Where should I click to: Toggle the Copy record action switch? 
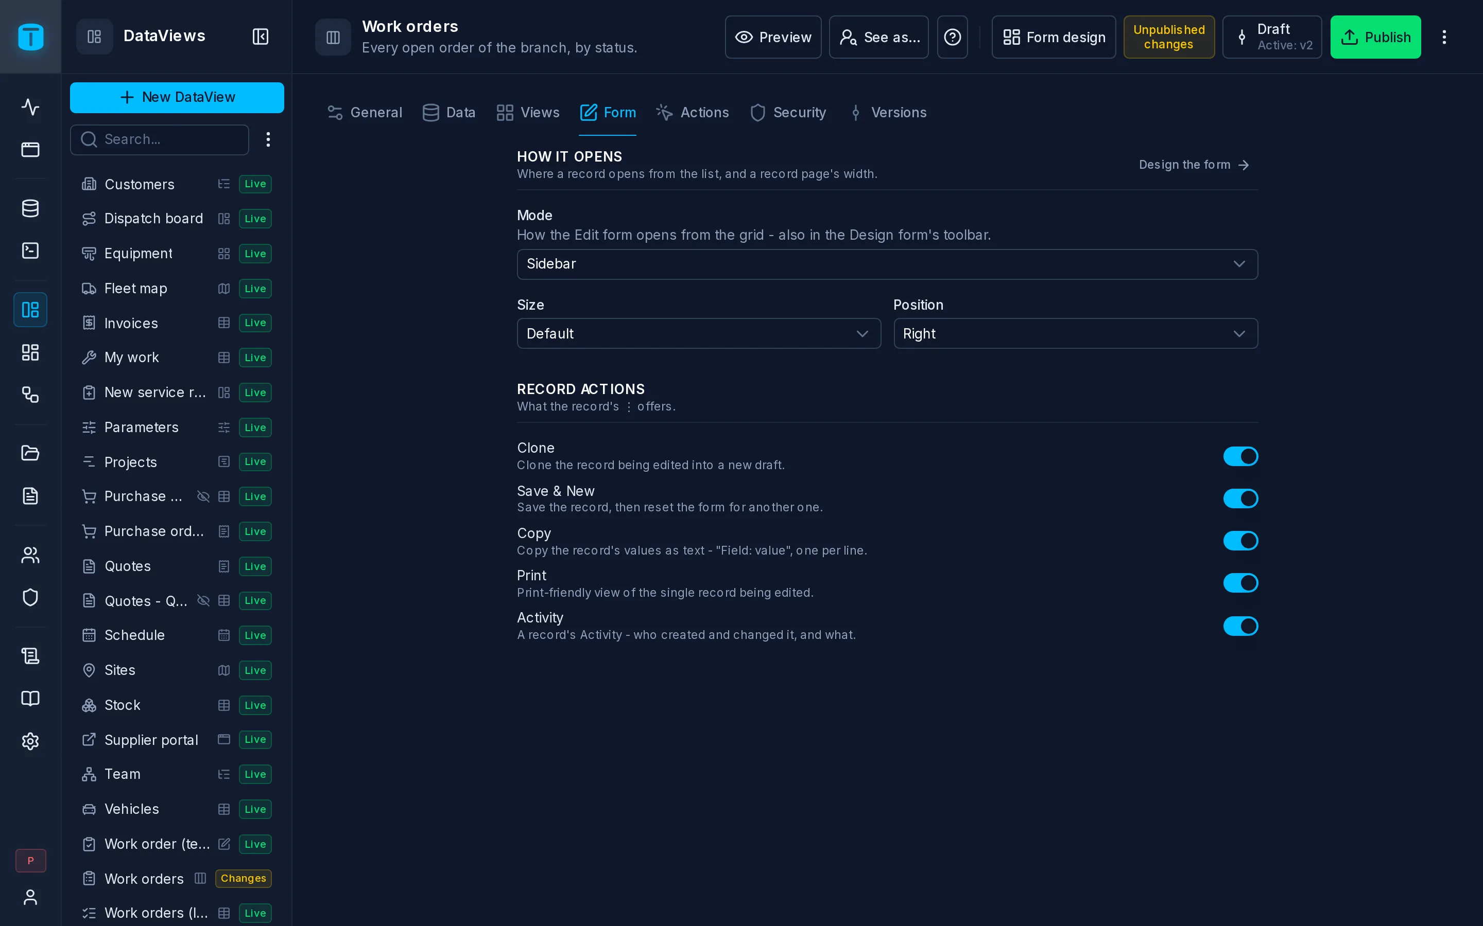(x=1240, y=541)
